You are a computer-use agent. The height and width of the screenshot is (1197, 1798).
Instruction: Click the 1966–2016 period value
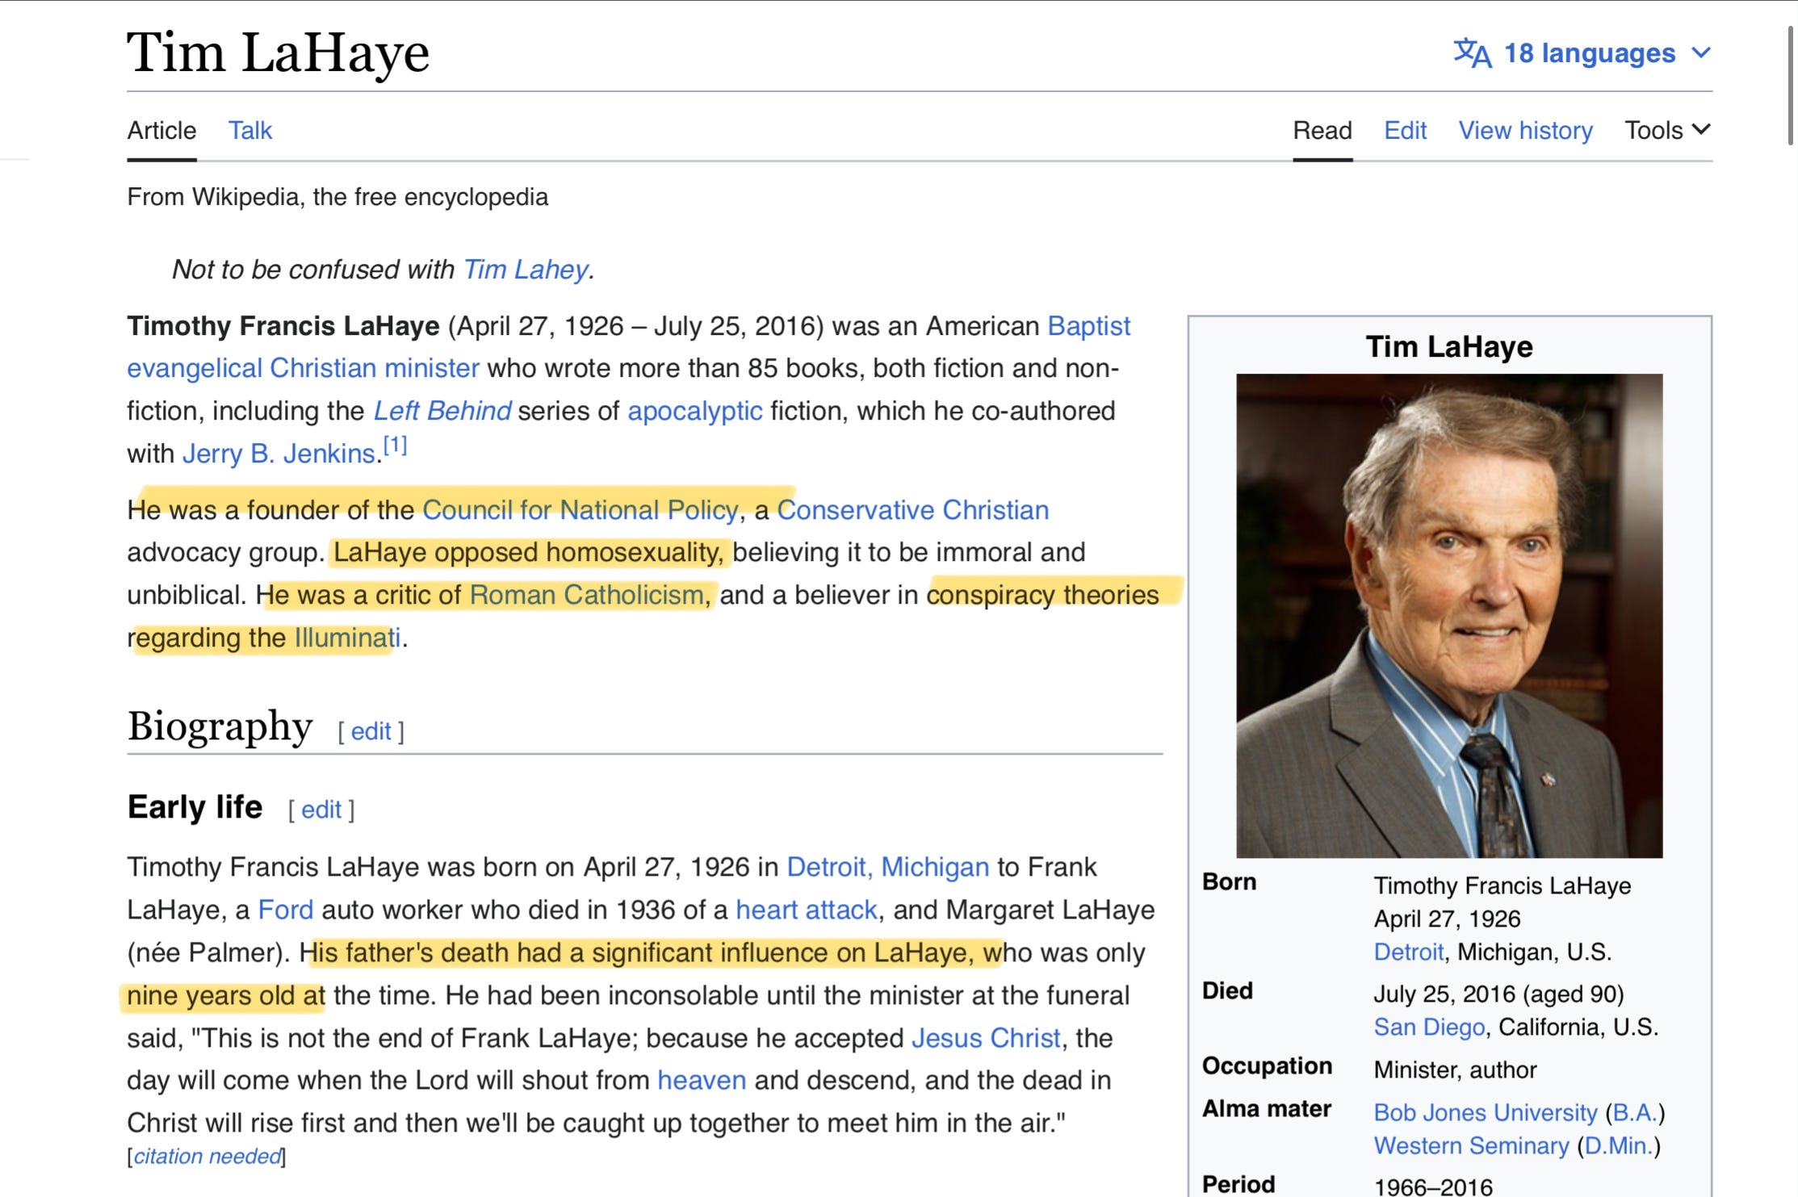point(1433,1187)
